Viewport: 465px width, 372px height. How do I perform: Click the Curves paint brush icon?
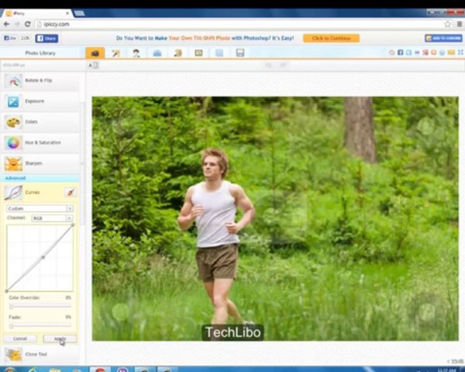pos(71,192)
